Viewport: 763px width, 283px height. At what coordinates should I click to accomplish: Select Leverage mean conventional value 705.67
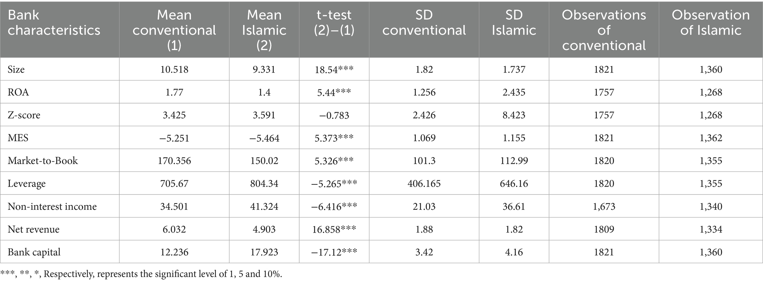174,183
